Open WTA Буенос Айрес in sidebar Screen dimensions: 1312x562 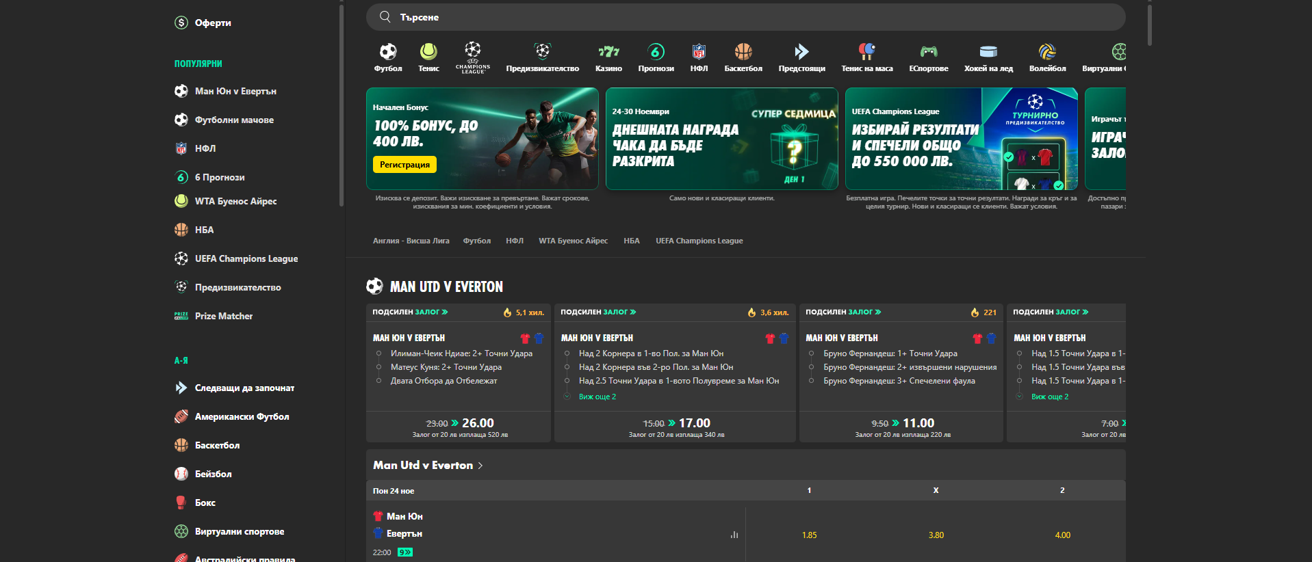pyautogui.click(x=225, y=201)
